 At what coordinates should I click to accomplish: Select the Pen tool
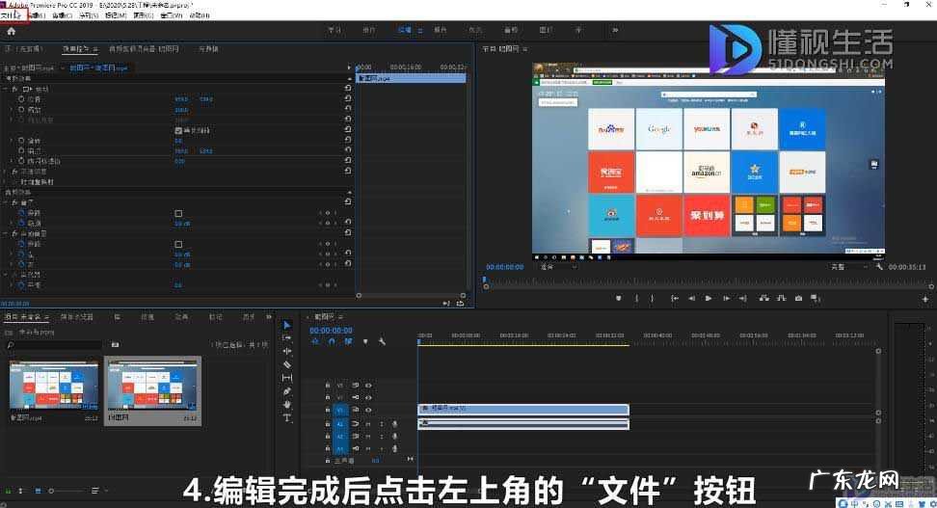(x=287, y=391)
